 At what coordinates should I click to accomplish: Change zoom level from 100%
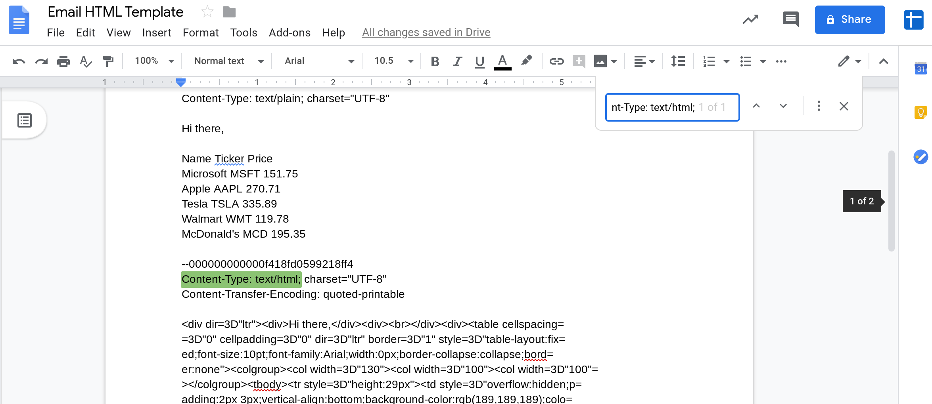pyautogui.click(x=154, y=61)
